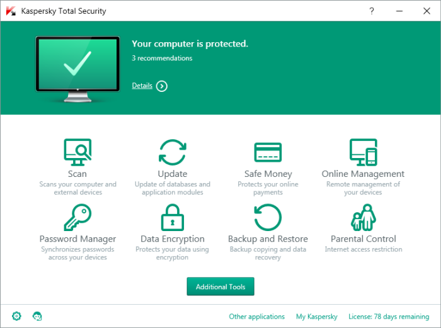Click the Backup and Restore label

268,239
